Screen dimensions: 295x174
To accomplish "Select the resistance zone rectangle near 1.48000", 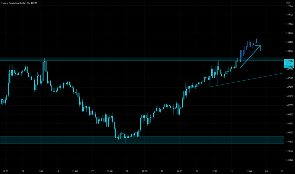I will (x=142, y=59).
